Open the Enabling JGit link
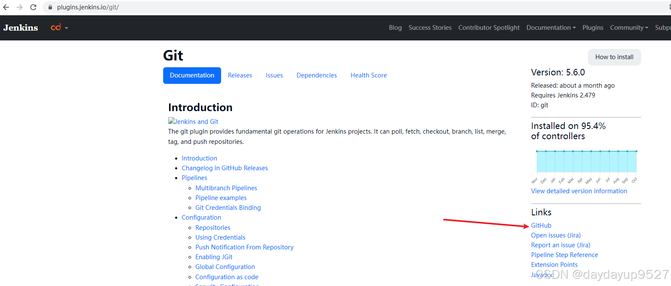The width and height of the screenshot is (671, 286). pos(214,257)
